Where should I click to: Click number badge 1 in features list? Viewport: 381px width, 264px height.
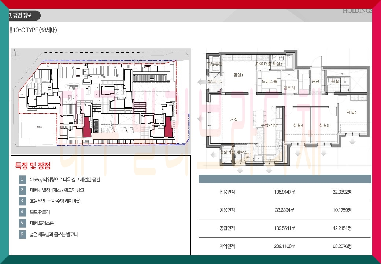pyautogui.click(x=22, y=179)
